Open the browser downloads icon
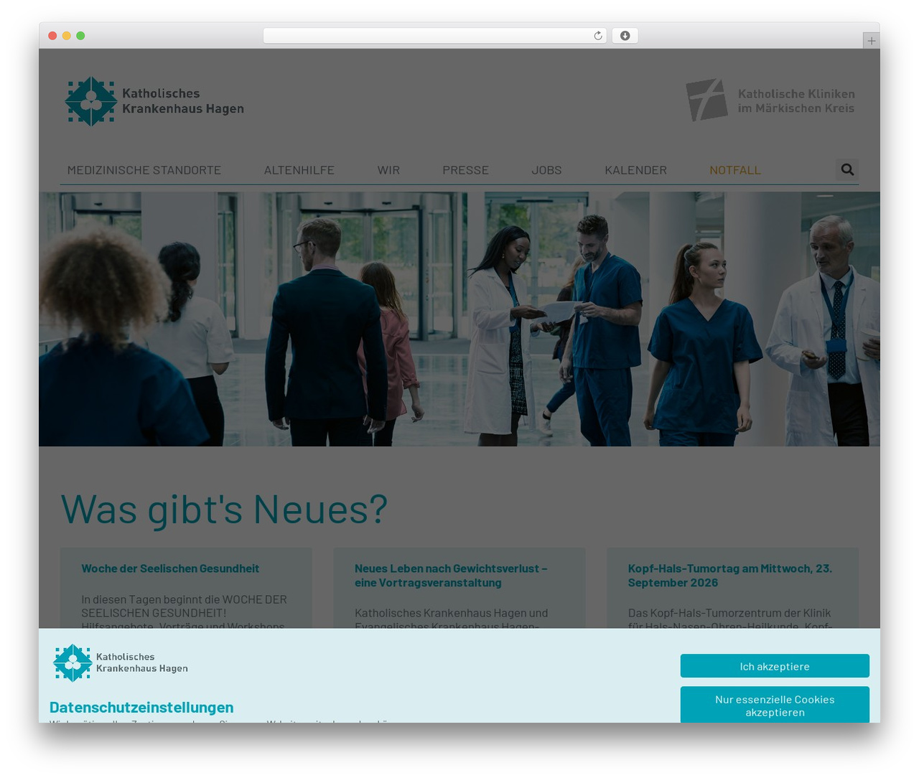The height and width of the screenshot is (778, 919). click(625, 36)
